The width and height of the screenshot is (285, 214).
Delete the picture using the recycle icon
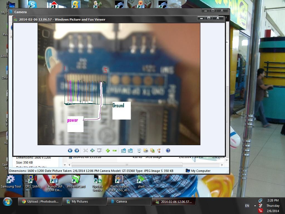coord(139,150)
